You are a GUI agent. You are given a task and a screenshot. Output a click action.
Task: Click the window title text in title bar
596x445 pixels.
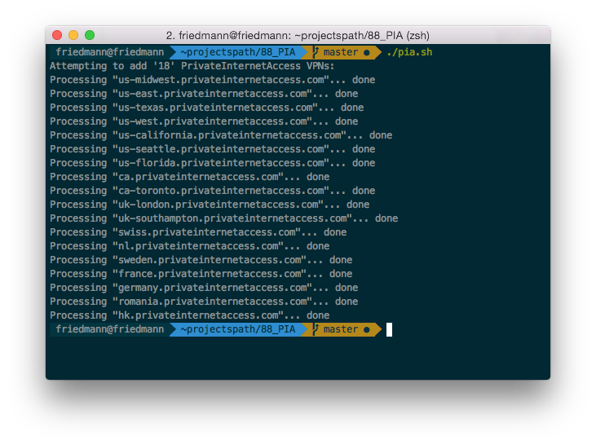pos(298,35)
